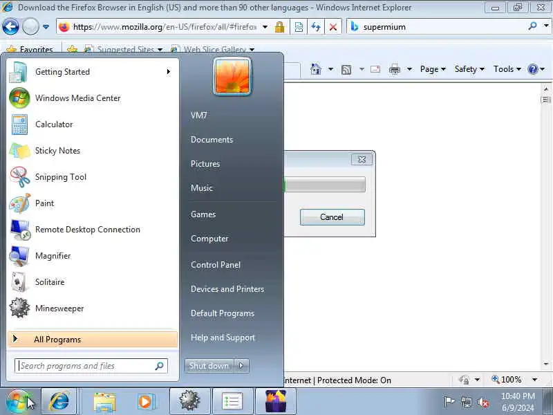Image resolution: width=553 pixels, height=415 pixels.
Task: Open the VM7 user folder
Action: point(198,116)
